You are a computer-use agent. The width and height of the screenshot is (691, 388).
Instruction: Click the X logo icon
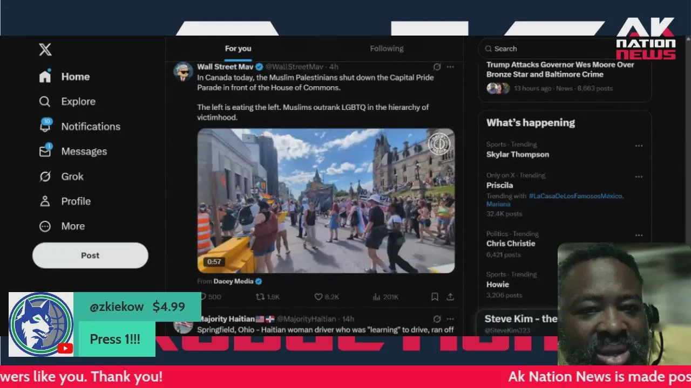point(45,50)
